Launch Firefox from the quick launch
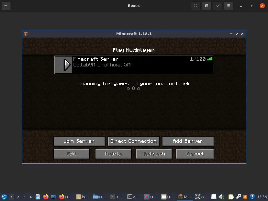This screenshot has width=268, height=201. coord(46,197)
